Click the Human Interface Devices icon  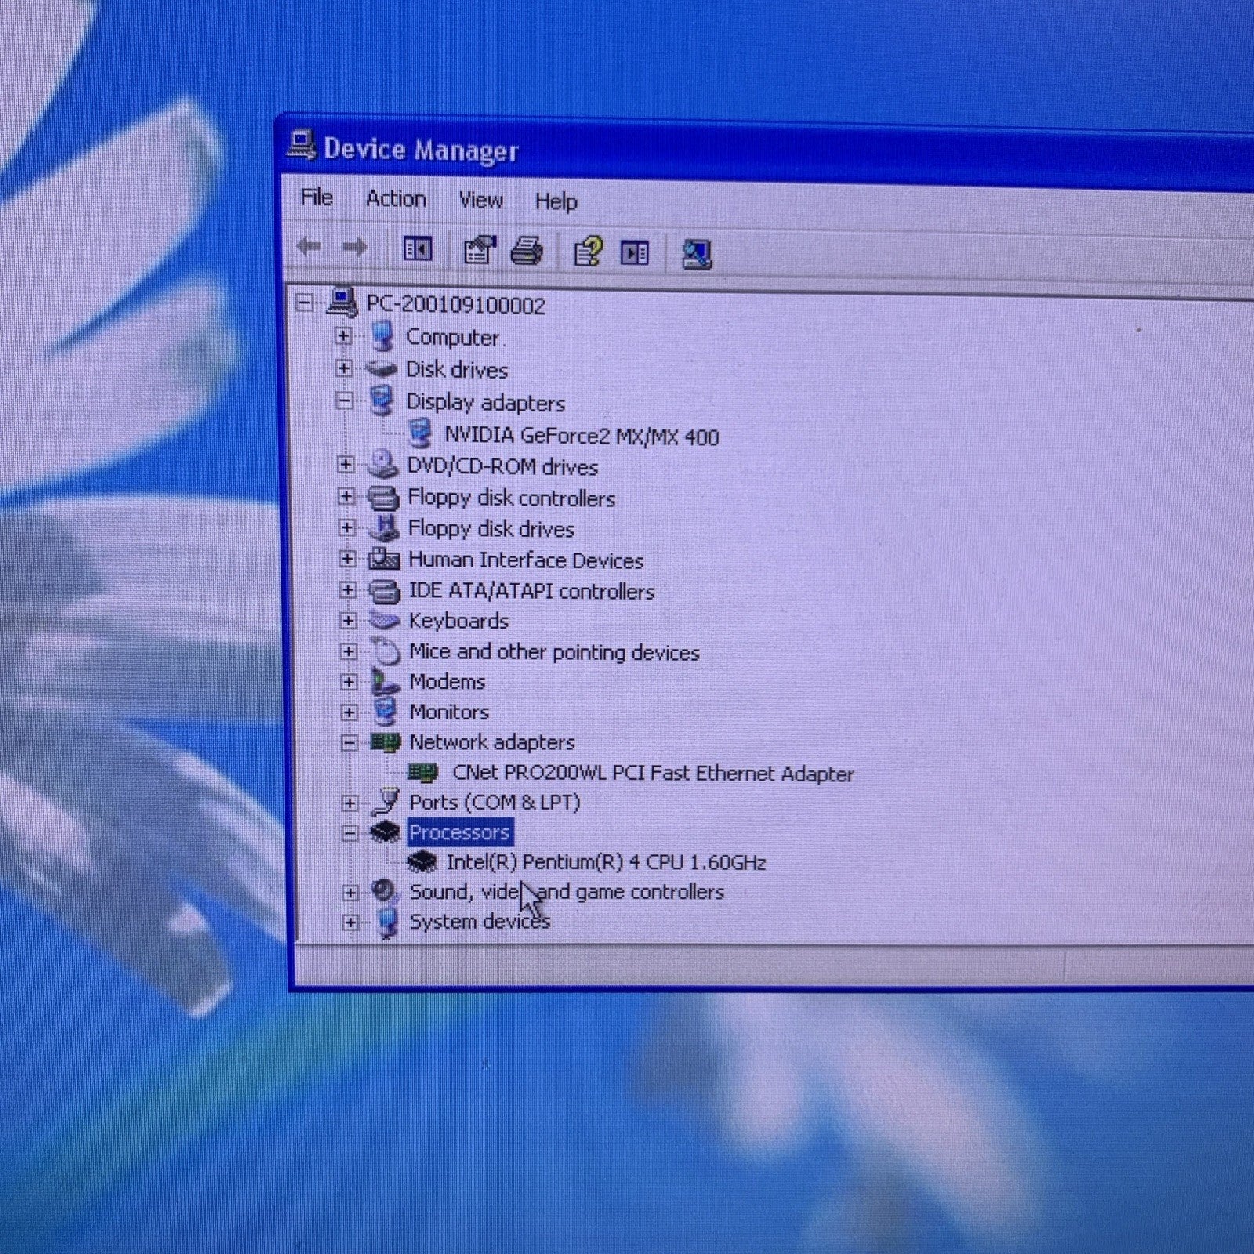tap(384, 559)
